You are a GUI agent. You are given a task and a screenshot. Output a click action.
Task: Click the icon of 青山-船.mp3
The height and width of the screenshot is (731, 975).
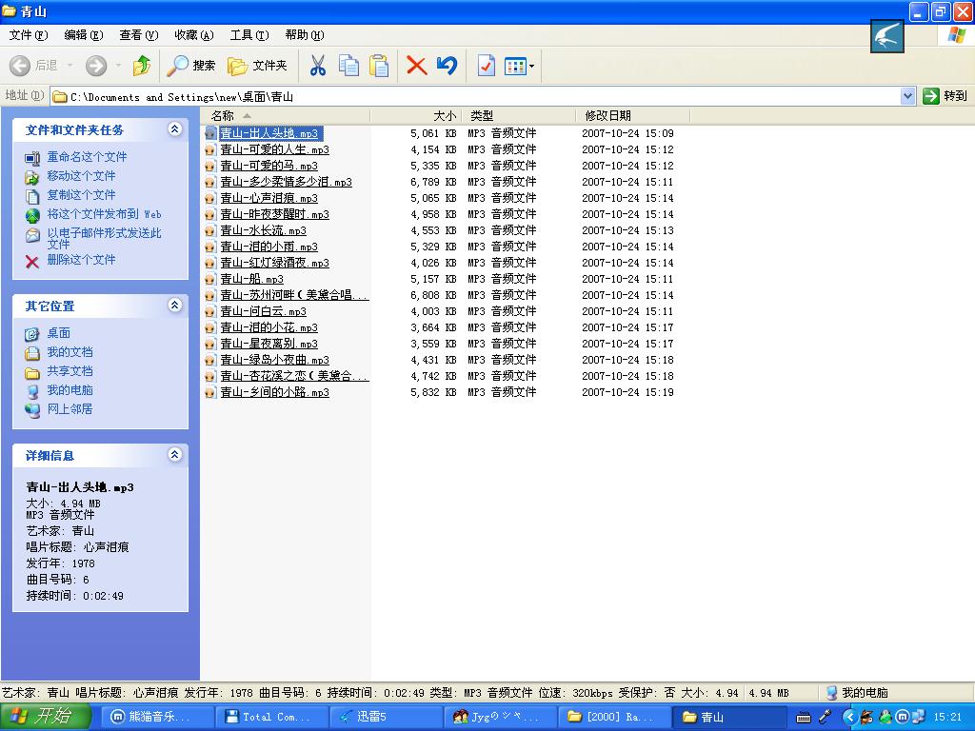pyautogui.click(x=210, y=279)
